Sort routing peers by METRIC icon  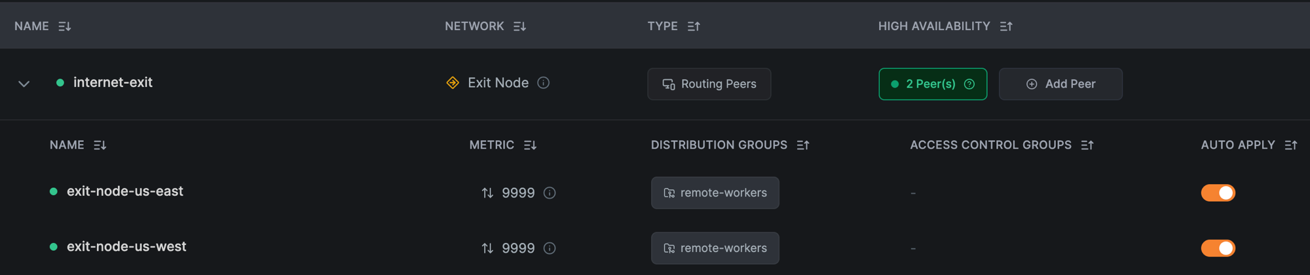(x=530, y=145)
